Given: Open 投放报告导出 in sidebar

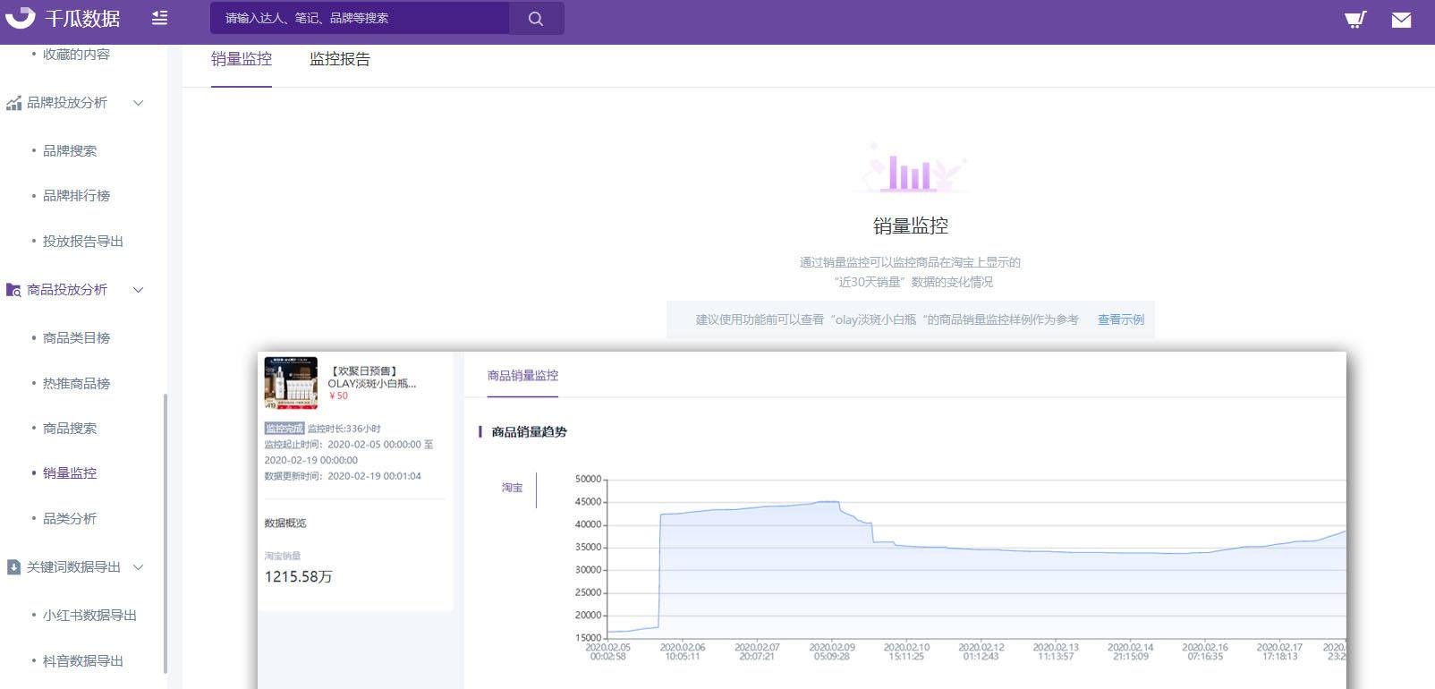Looking at the screenshot, I should pos(83,242).
